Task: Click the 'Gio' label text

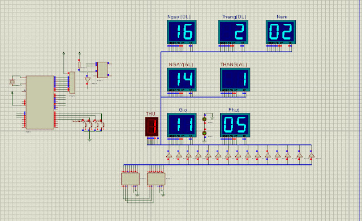Action: [183, 110]
